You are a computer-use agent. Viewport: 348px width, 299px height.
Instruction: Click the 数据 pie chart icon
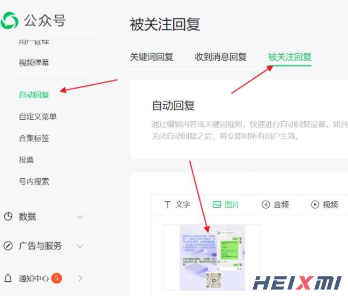pos(8,216)
